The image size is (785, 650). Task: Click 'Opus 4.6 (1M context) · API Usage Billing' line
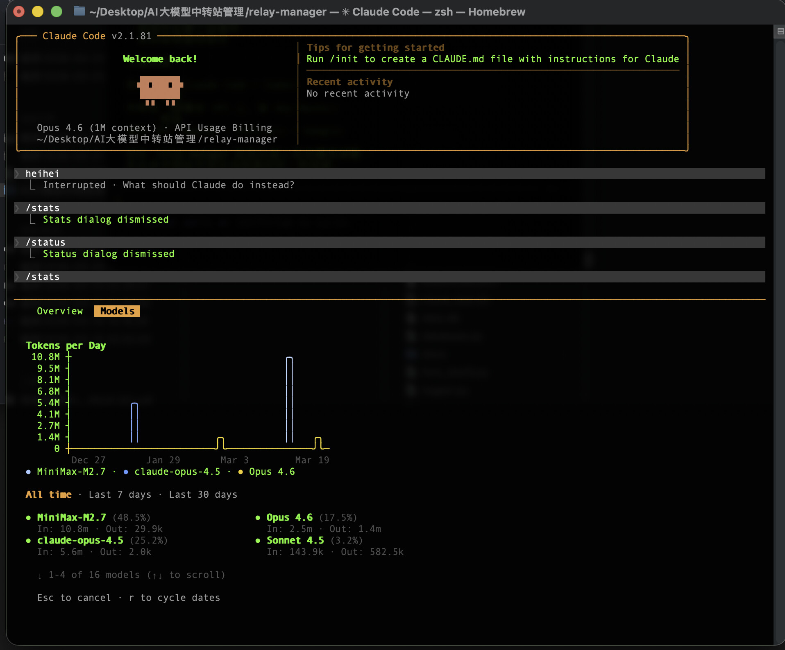coord(154,128)
